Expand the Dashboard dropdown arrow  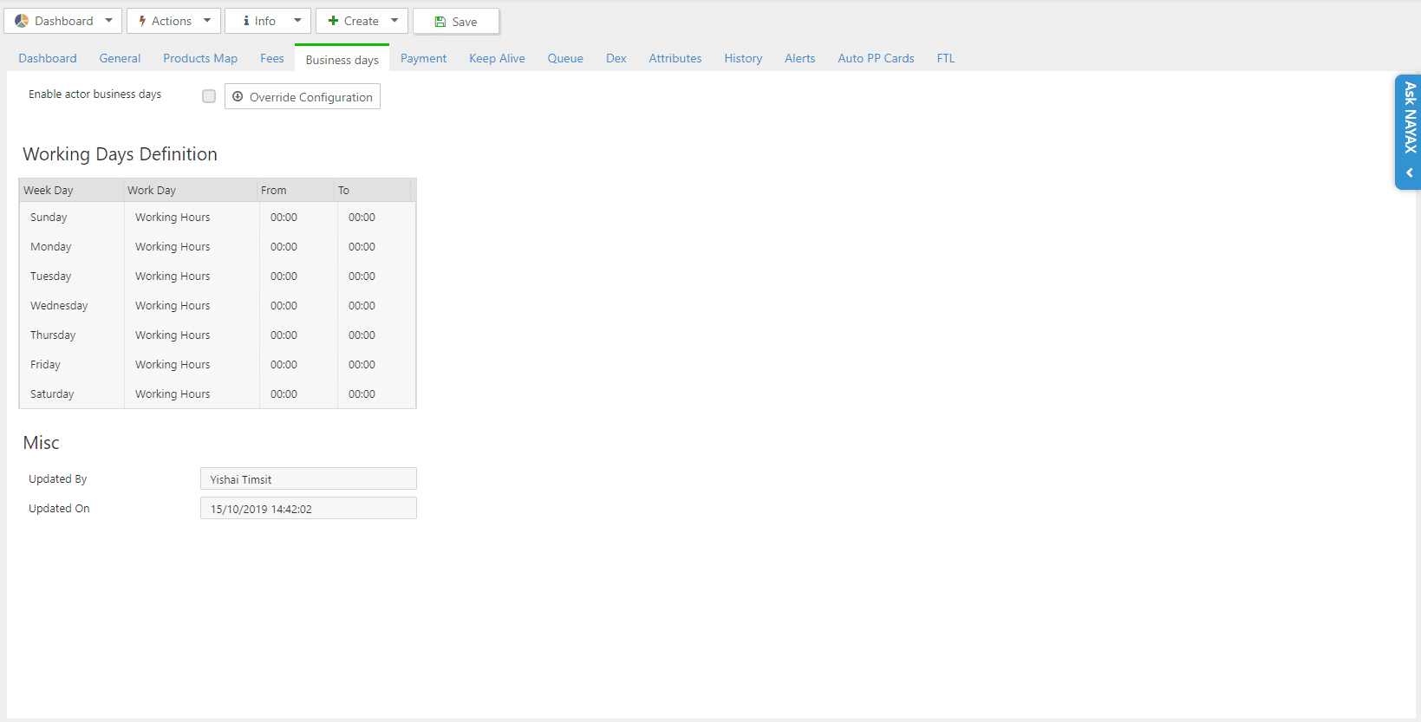108,21
